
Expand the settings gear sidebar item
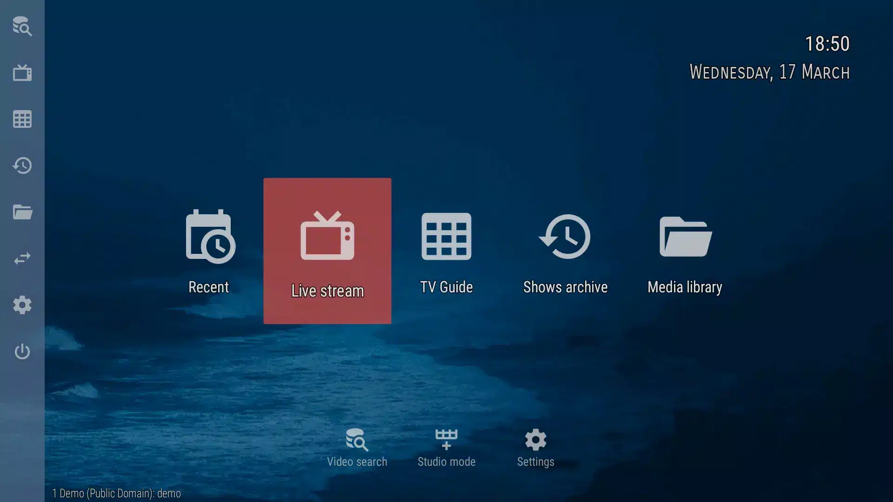click(22, 305)
